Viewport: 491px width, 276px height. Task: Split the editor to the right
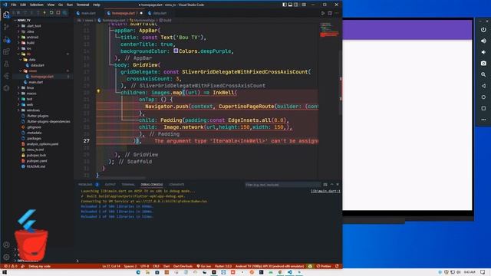click(330, 13)
